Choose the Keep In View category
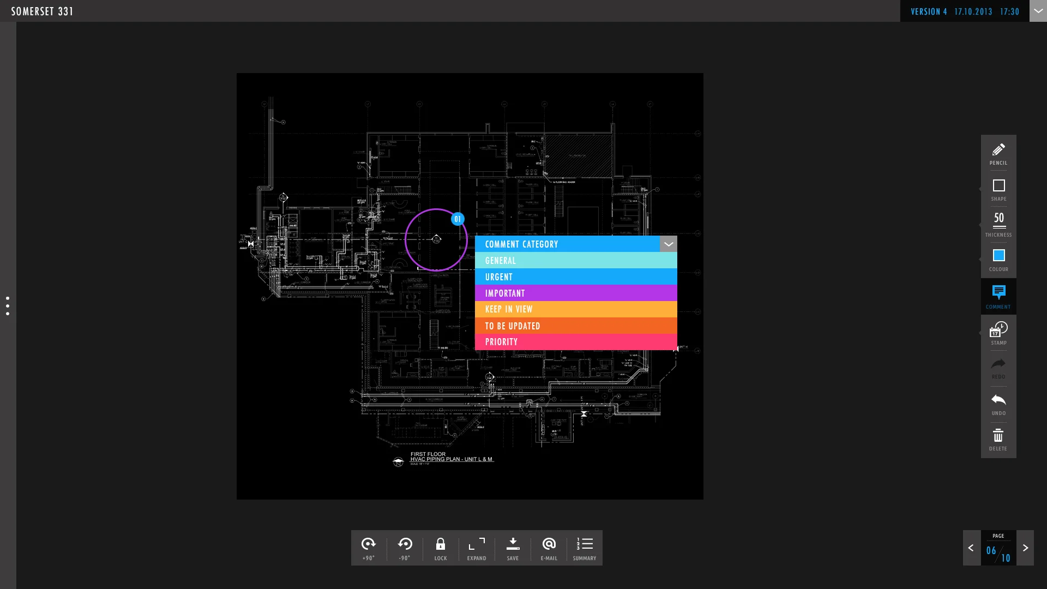Viewport: 1047px width, 589px height. click(576, 309)
